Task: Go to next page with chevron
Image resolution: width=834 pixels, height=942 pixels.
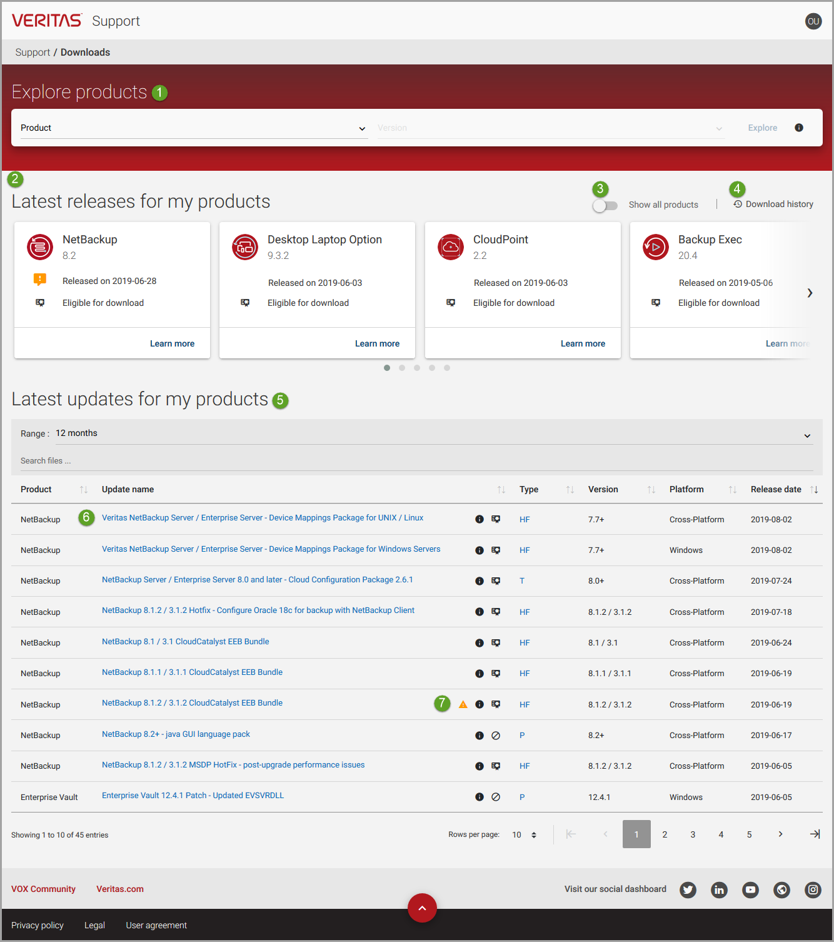Action: click(x=780, y=834)
